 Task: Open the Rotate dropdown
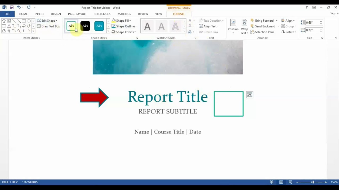(x=288, y=32)
